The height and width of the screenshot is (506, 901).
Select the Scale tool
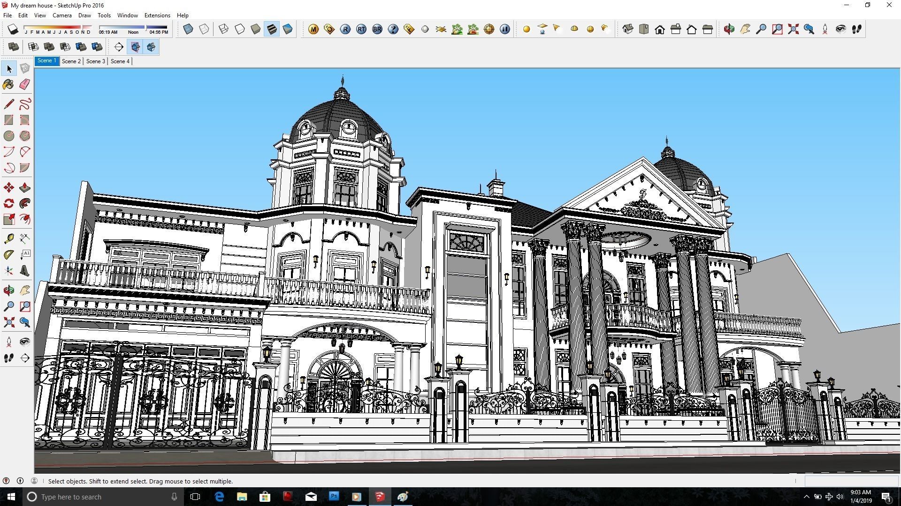point(9,219)
